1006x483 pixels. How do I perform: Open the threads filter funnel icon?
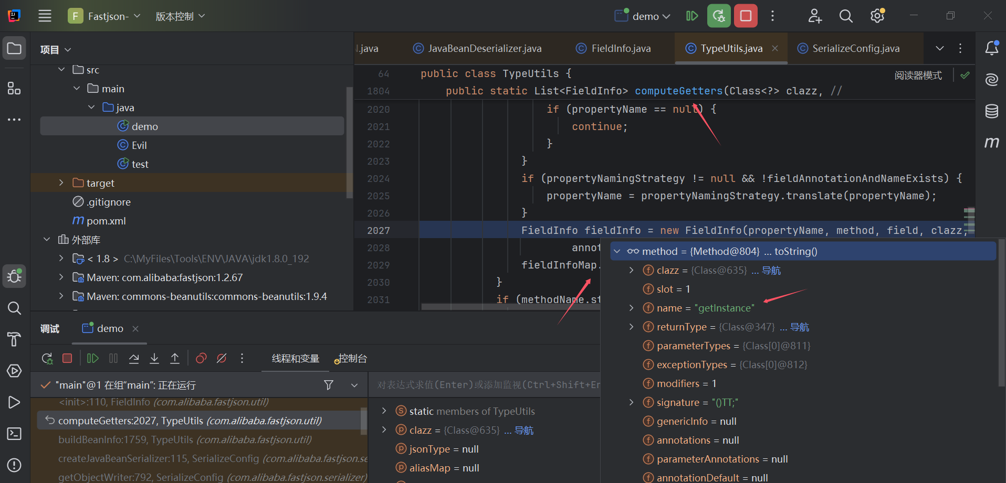(x=329, y=385)
